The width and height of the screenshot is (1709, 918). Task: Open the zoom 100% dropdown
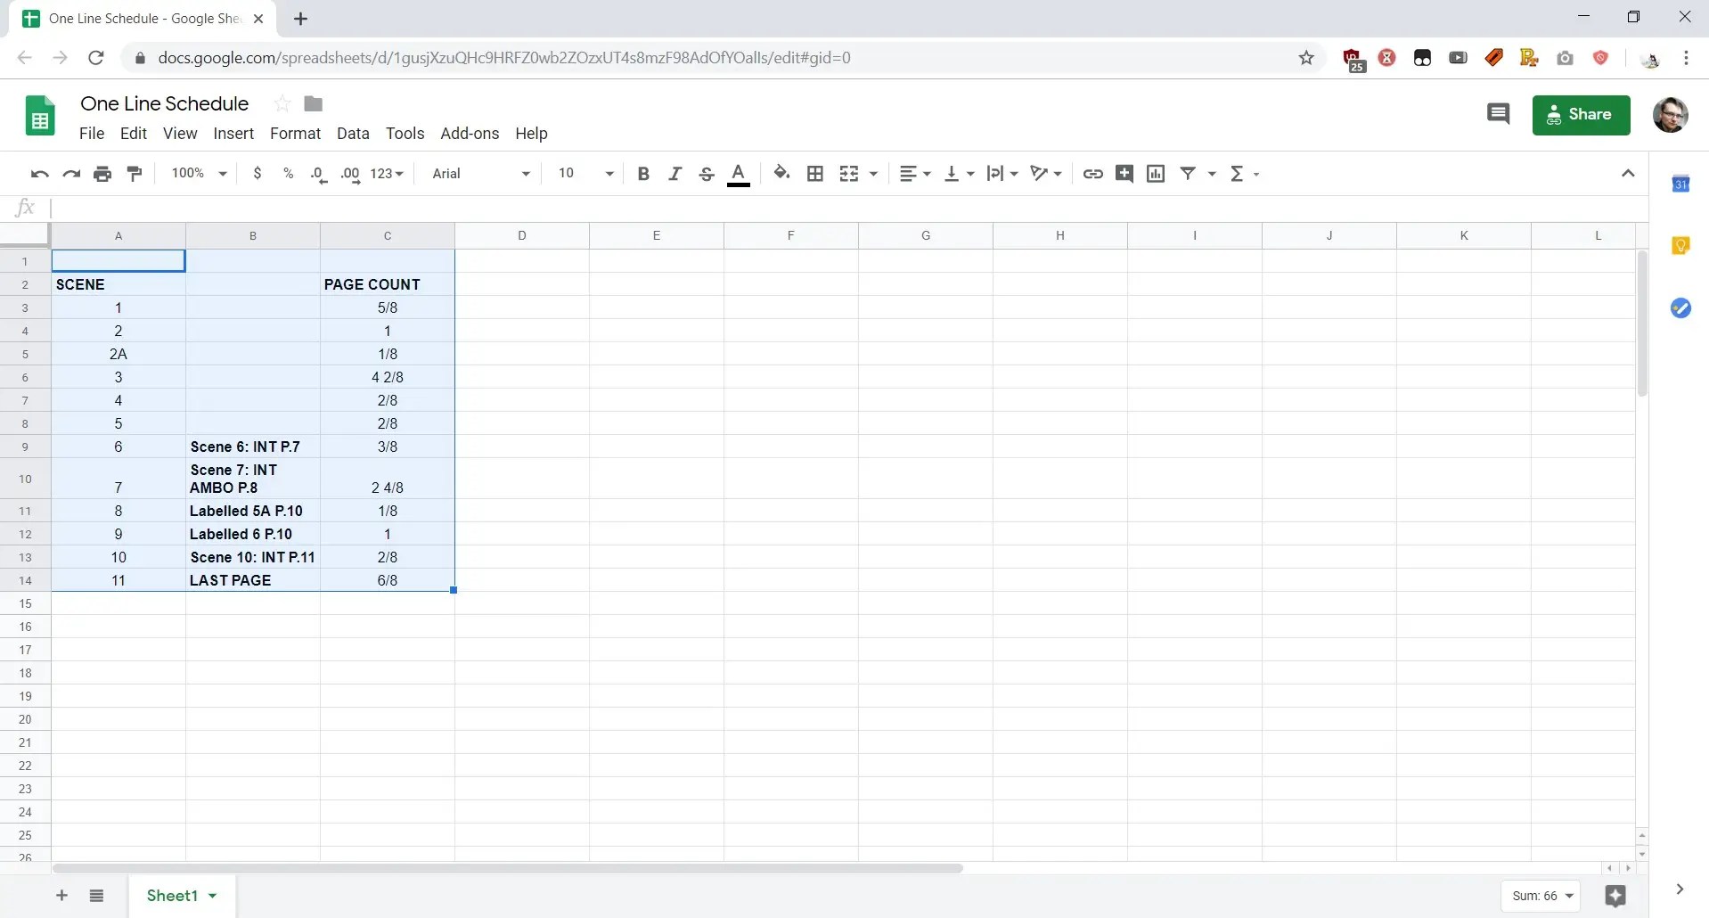point(199,174)
